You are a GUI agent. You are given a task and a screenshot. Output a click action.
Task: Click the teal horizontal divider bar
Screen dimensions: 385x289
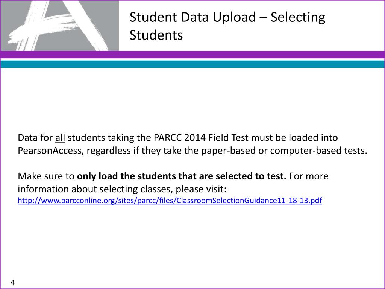tap(192, 64)
